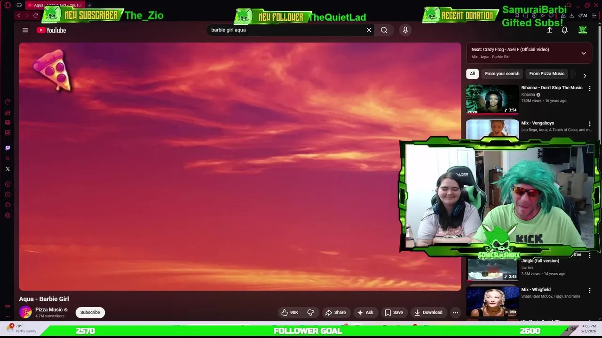Share the video
602x338 pixels.
click(335, 312)
